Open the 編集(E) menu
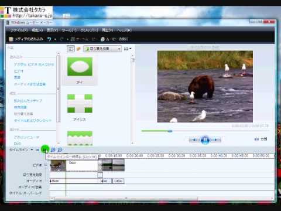Image resolution: width=281 pixels, height=211 pixels. (37, 30)
